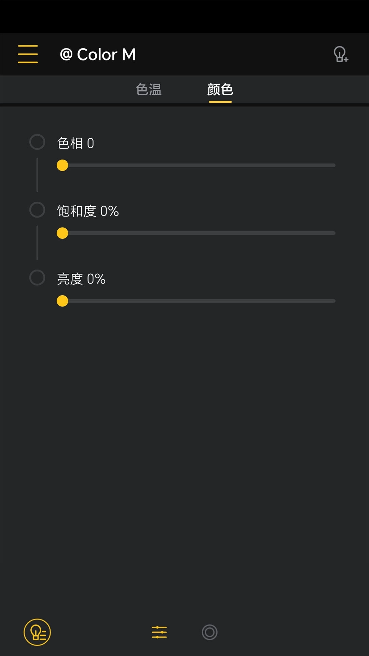Open the hamburger navigation menu
This screenshot has height=656, width=369.
28,54
